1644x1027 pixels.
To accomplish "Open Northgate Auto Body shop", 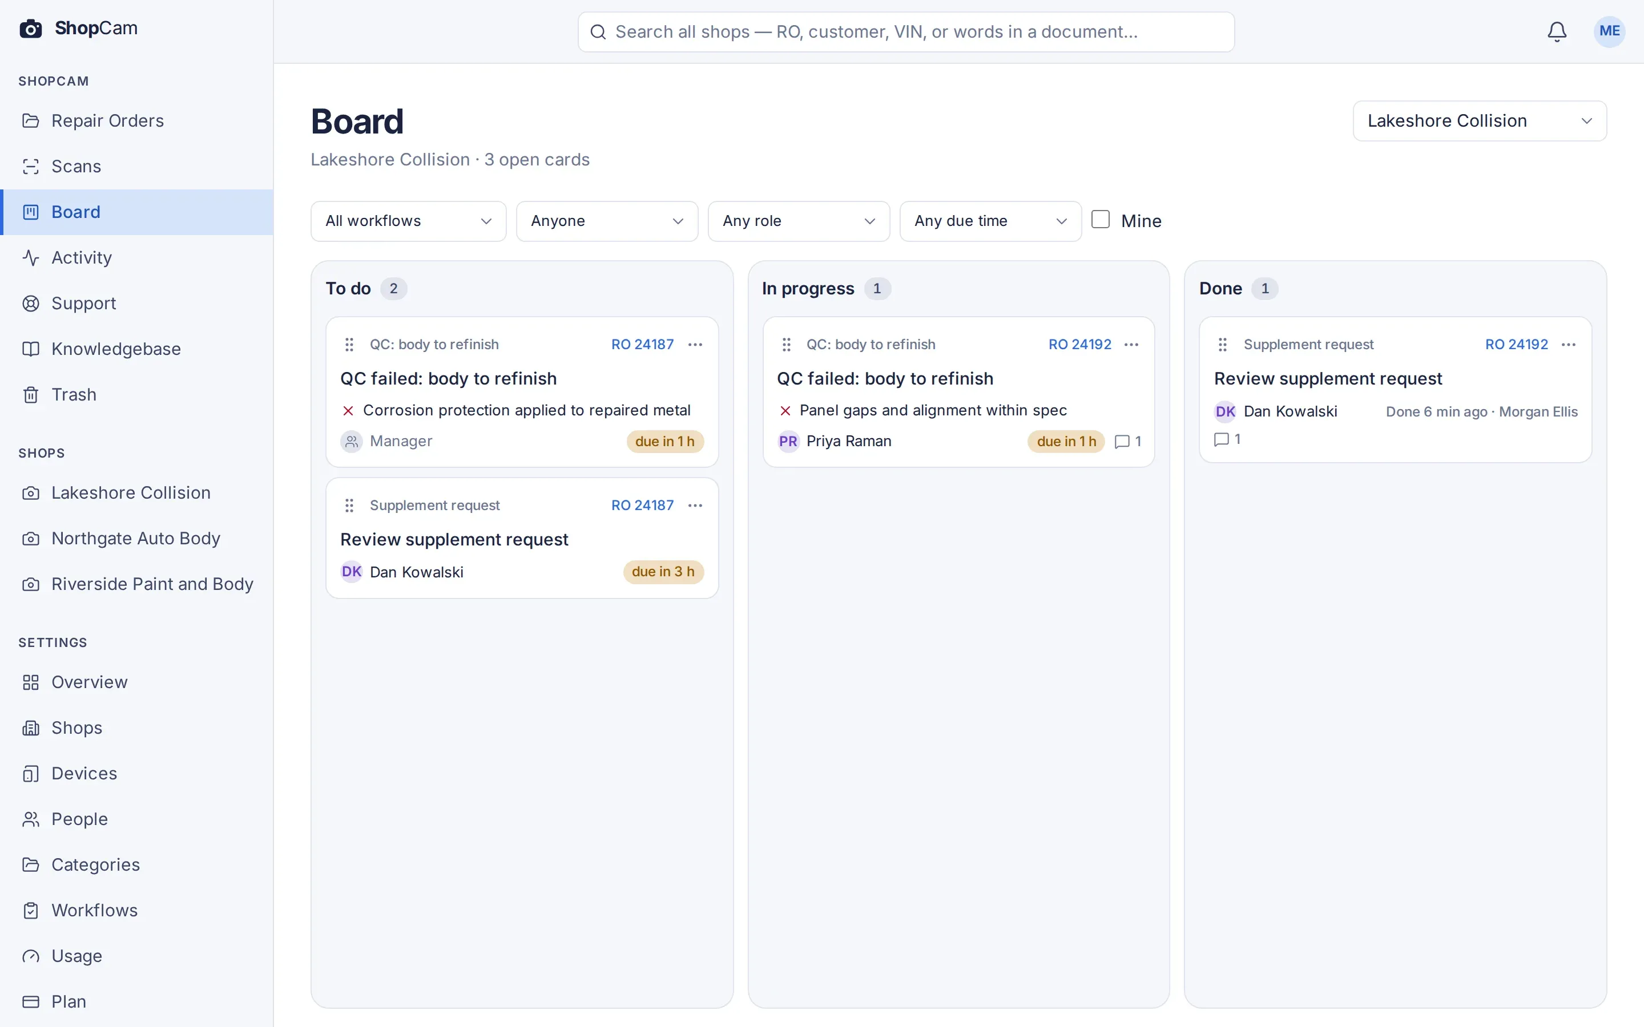I will coord(136,539).
